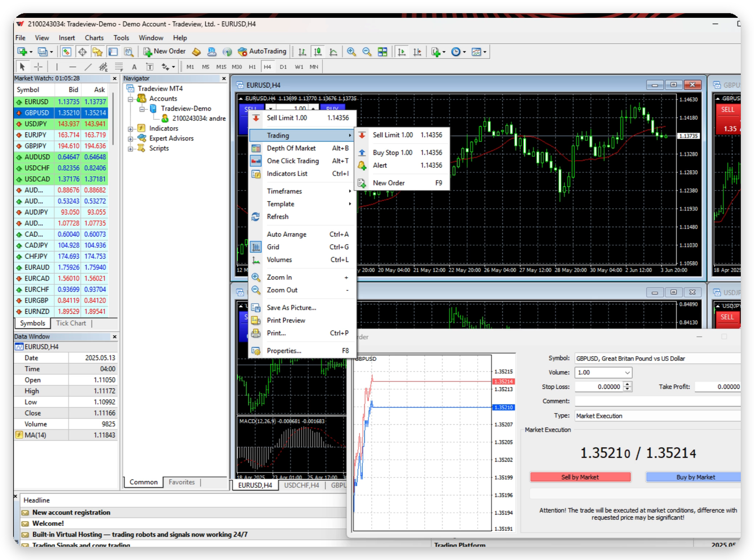The image size is (754, 560).
Task: Open the New Chart toolbar icon
Action: click(x=22, y=51)
